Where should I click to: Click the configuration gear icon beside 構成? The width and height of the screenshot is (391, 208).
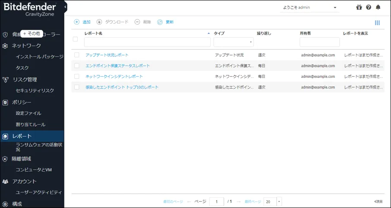pos(5,204)
